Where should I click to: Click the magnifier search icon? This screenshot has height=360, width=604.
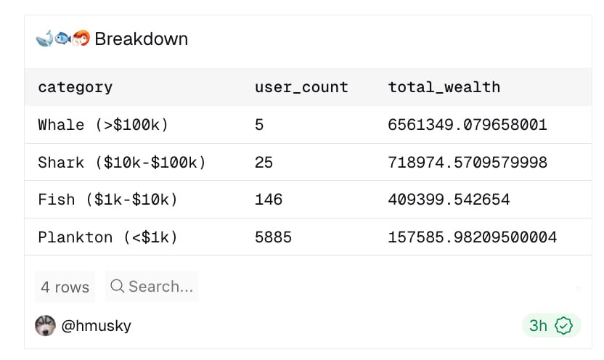pyautogui.click(x=117, y=287)
